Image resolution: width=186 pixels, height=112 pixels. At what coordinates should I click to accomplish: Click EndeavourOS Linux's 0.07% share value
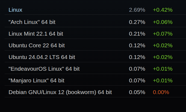(x=137, y=69)
